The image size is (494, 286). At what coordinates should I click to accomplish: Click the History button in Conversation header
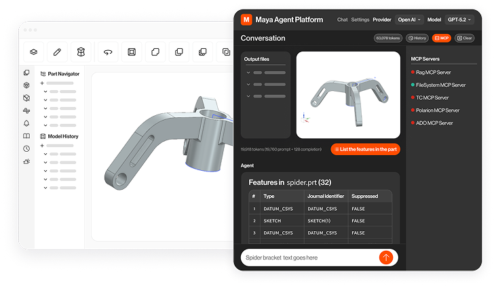click(417, 38)
